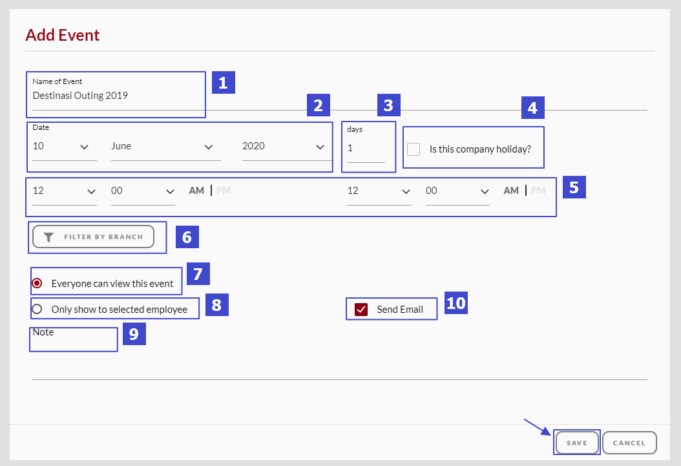Choose Only show to selected employee
The width and height of the screenshot is (681, 466).
(x=37, y=310)
